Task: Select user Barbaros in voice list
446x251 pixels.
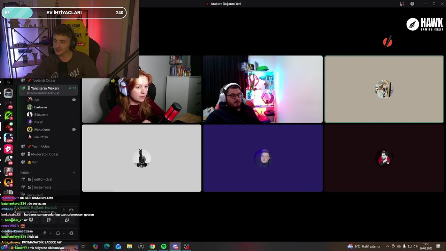Action: point(52,107)
